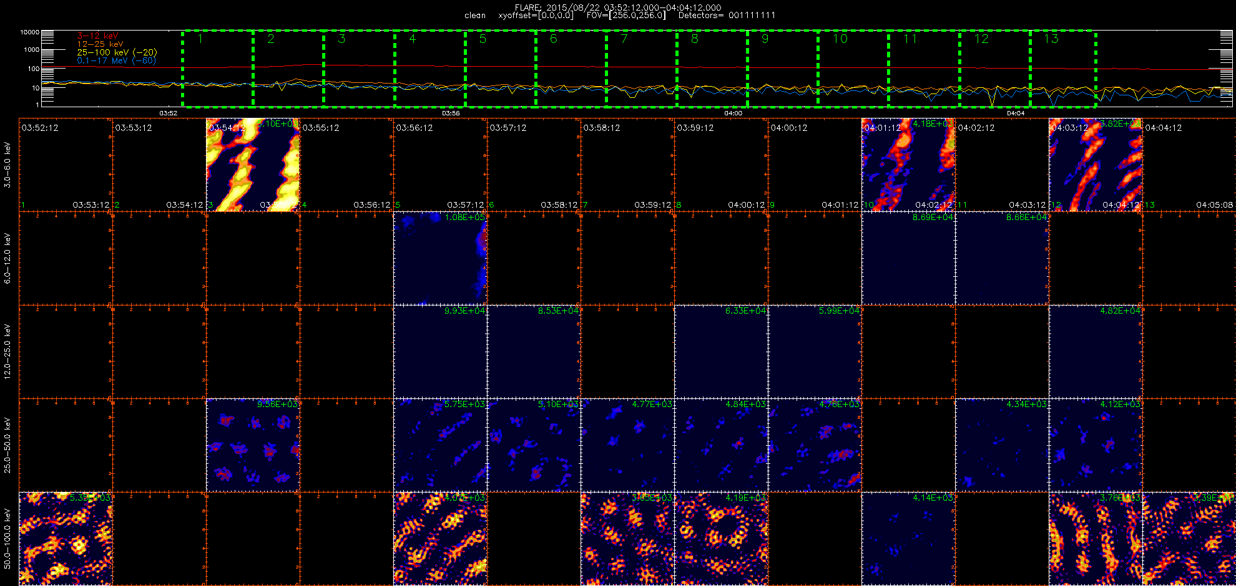The width and height of the screenshot is (1236, 586).
Task: Select the 04:05:08 end time label
Action: 1215,204
